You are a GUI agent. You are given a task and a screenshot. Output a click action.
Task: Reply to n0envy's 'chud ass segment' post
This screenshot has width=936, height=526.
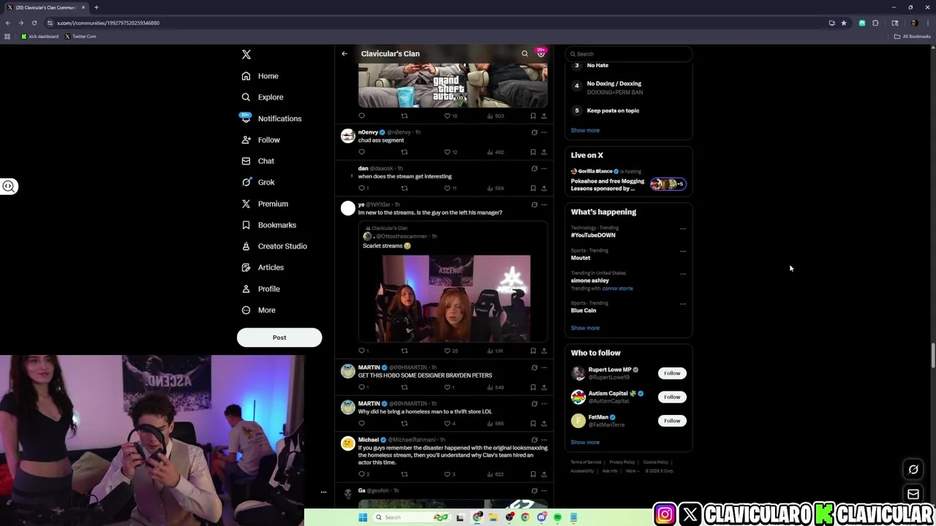(x=361, y=152)
